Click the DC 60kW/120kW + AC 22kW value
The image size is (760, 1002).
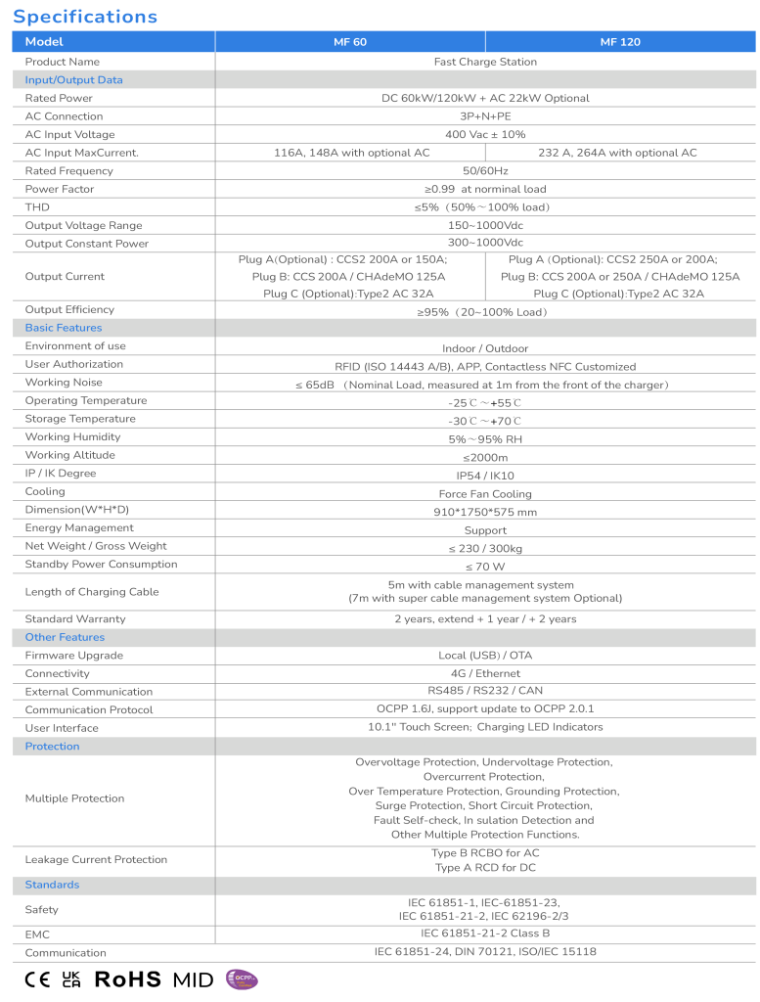(485, 98)
